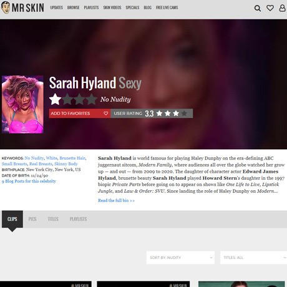Click Read the full bio link
This screenshot has height=287, width=287.
coord(116,200)
